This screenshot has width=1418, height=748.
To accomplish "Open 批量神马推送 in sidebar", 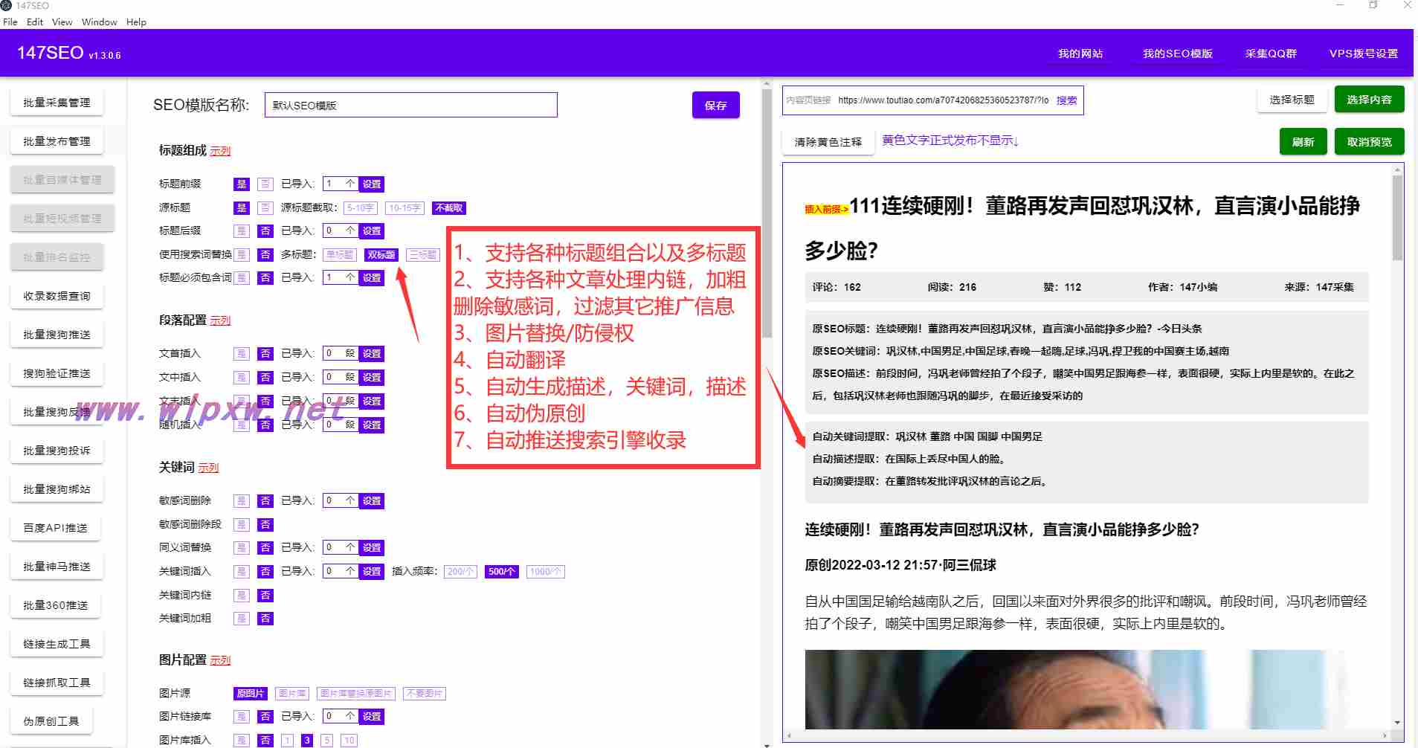I will click(x=57, y=567).
